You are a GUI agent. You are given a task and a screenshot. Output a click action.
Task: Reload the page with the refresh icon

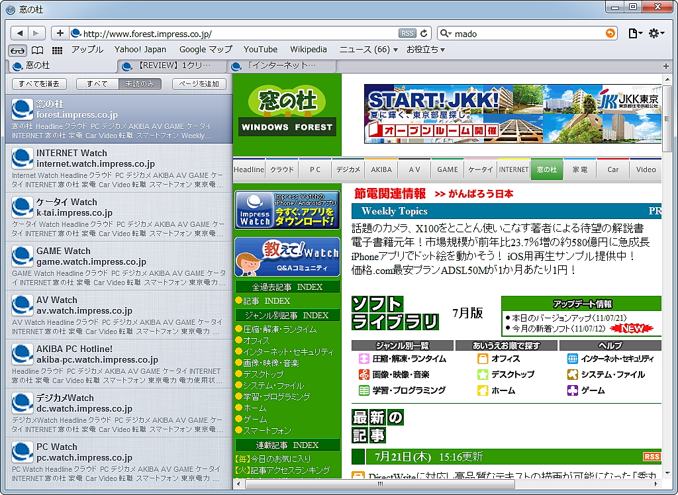tap(424, 32)
